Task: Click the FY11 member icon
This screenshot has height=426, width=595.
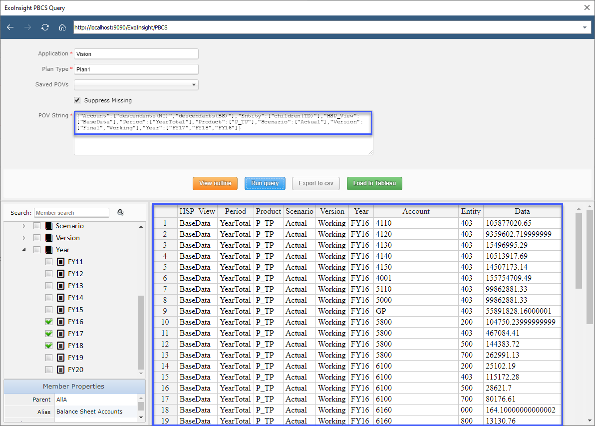Action: pos(61,262)
